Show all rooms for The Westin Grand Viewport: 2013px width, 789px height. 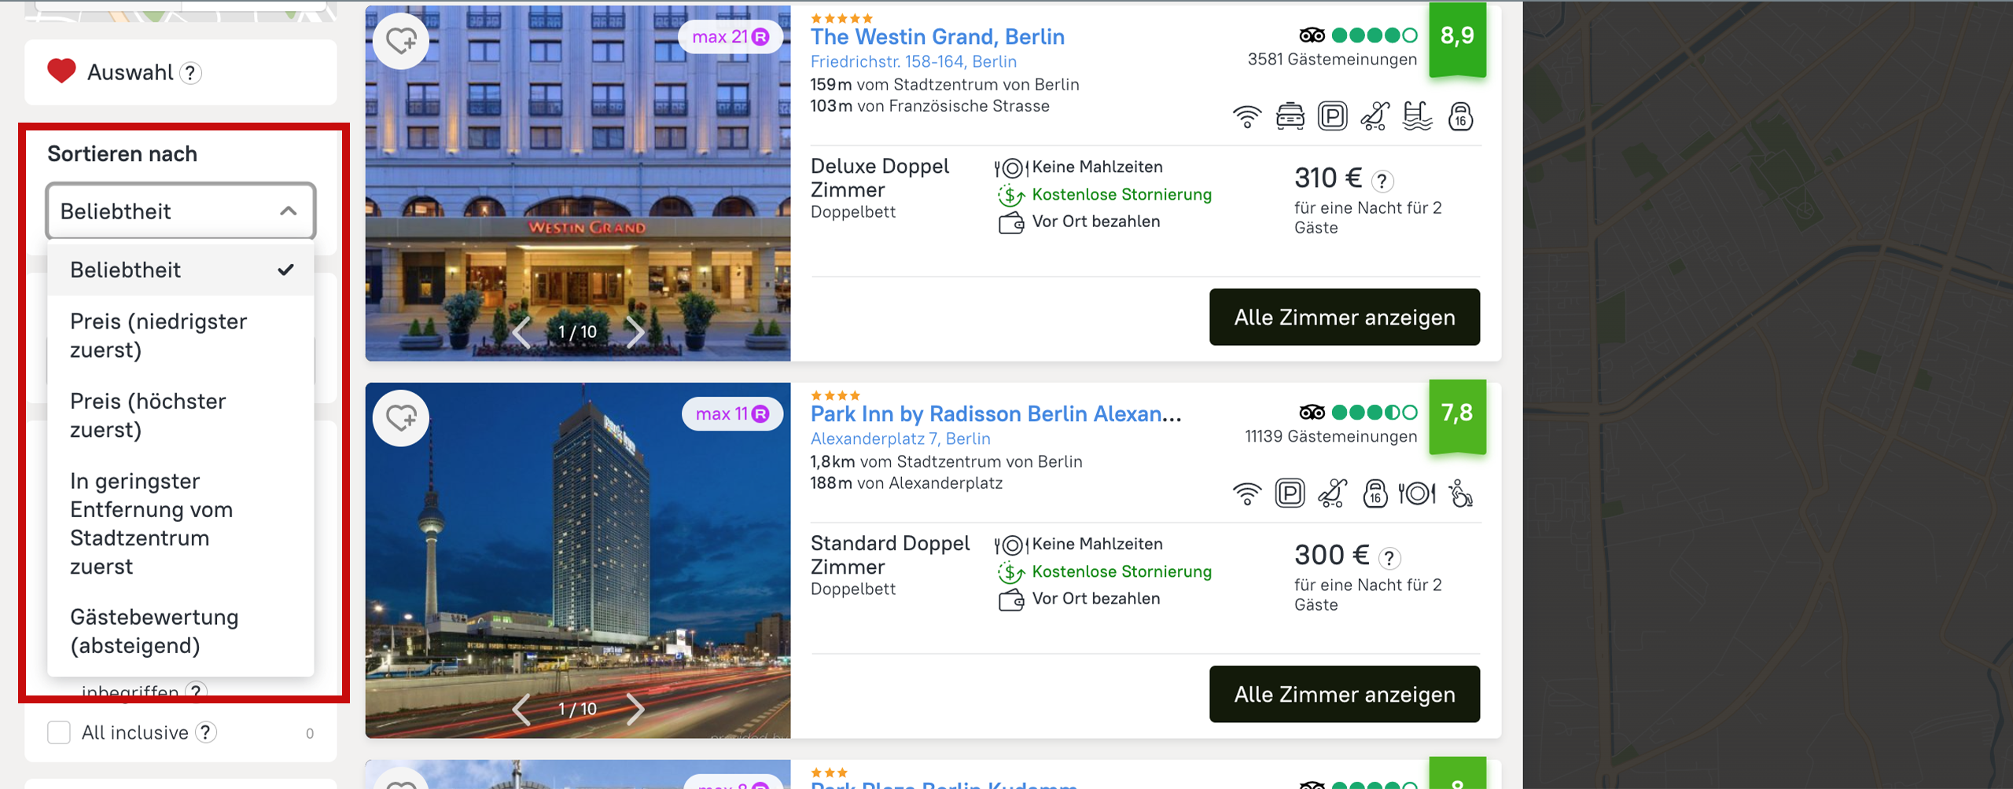pyautogui.click(x=1344, y=317)
